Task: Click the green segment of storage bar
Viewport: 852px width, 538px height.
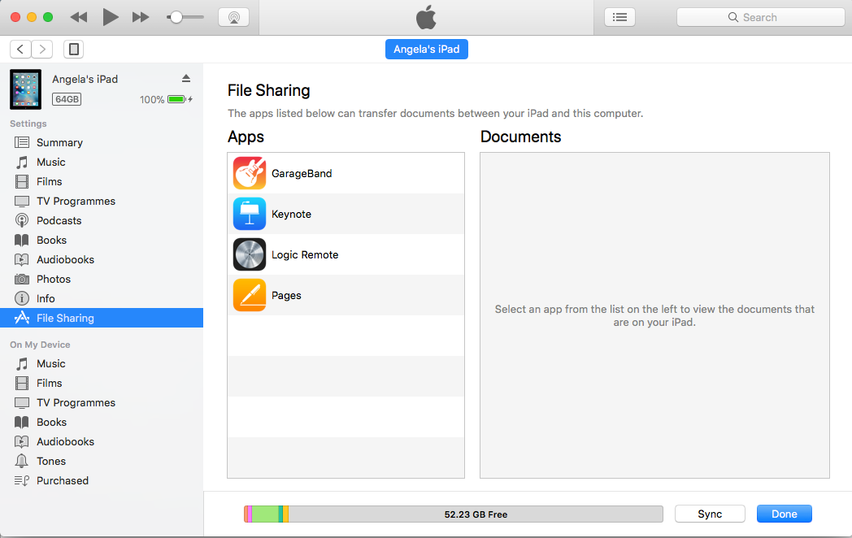Action: tap(265, 514)
